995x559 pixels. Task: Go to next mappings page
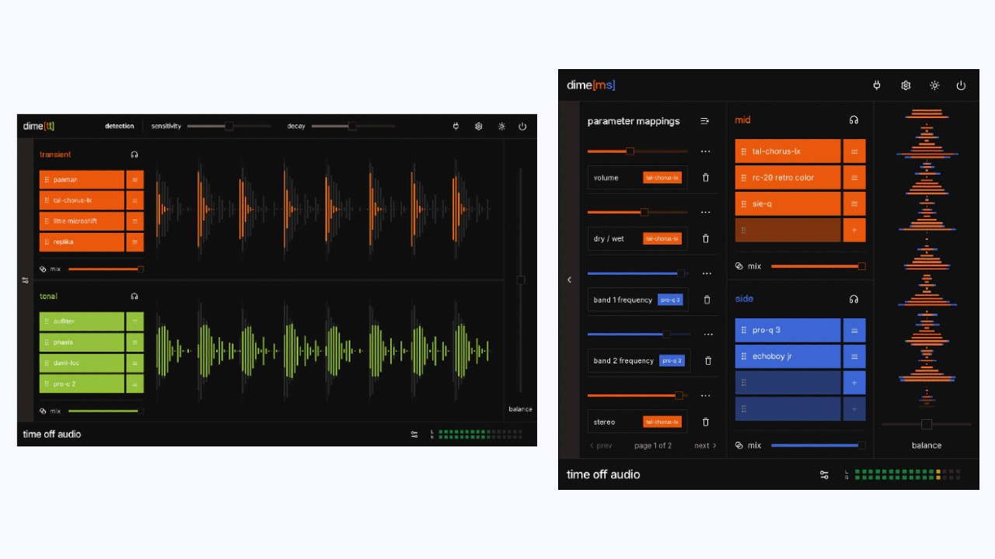[705, 446]
